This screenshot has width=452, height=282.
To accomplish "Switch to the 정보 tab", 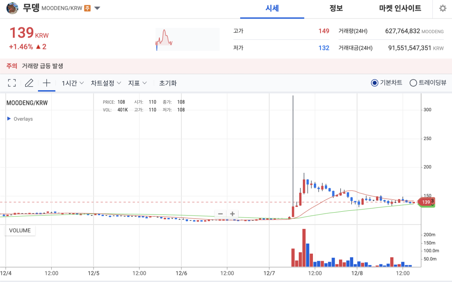I will point(336,8).
